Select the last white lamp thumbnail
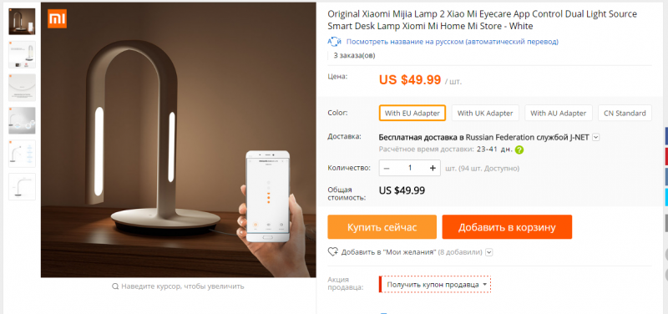The height and width of the screenshot is (314, 668). (x=23, y=186)
